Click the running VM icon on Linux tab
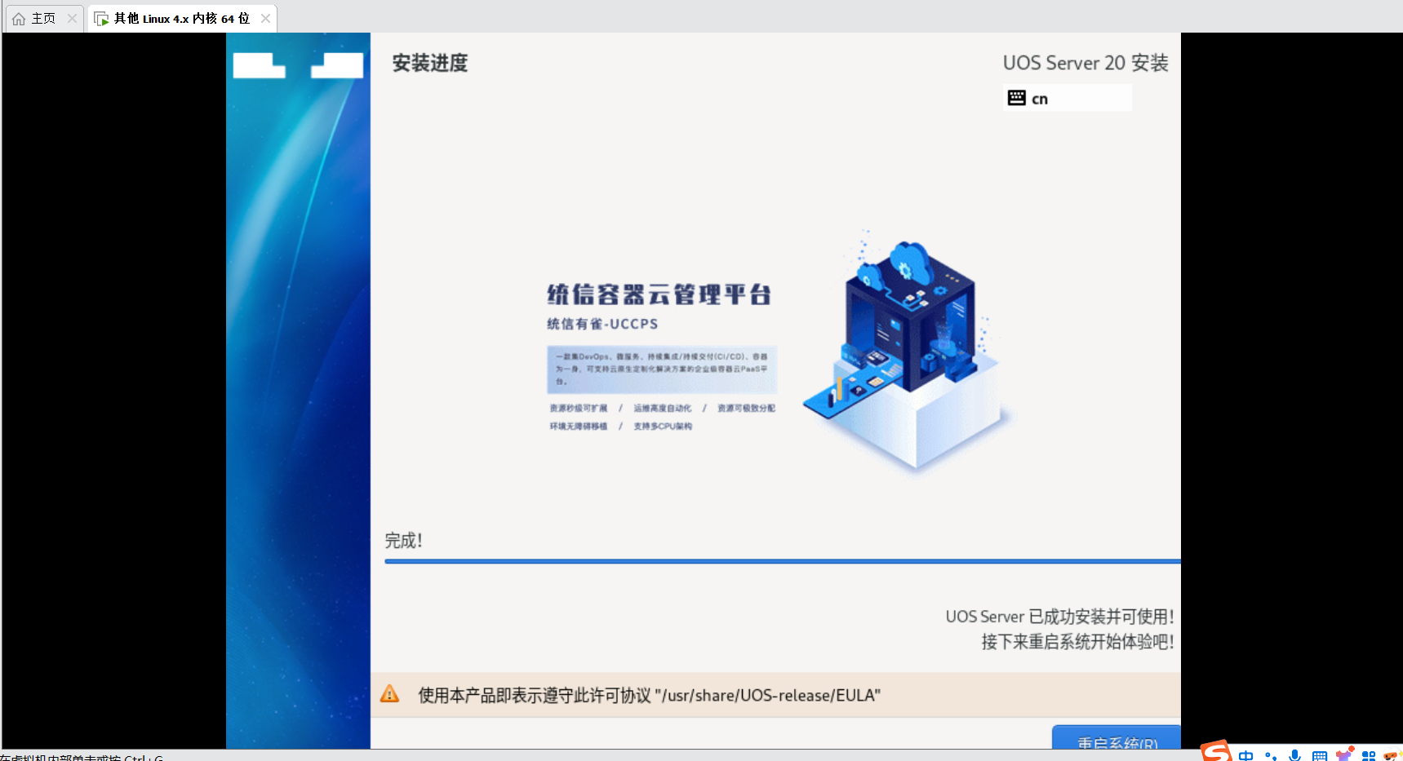 point(101,18)
